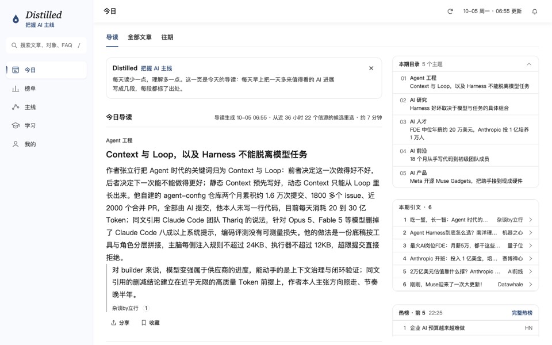Click the refresh icon in the top bar
552x345 pixels.
450,11
